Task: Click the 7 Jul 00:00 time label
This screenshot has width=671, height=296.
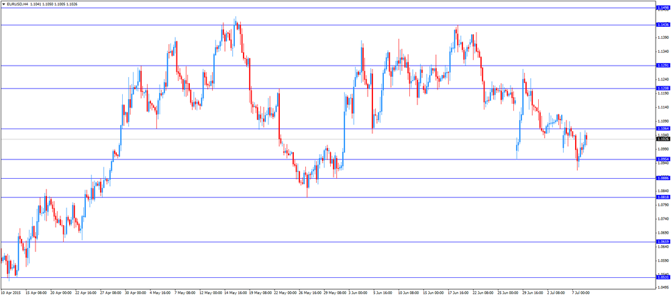Action: pyautogui.click(x=580, y=293)
